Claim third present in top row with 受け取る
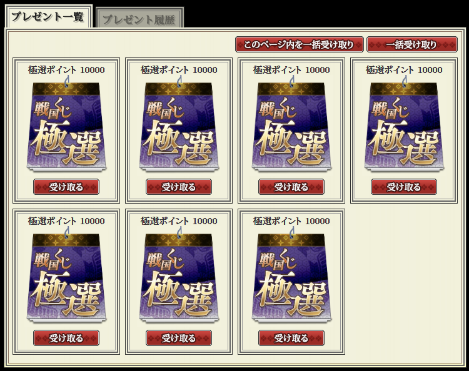469x371 pixels. tap(291, 187)
